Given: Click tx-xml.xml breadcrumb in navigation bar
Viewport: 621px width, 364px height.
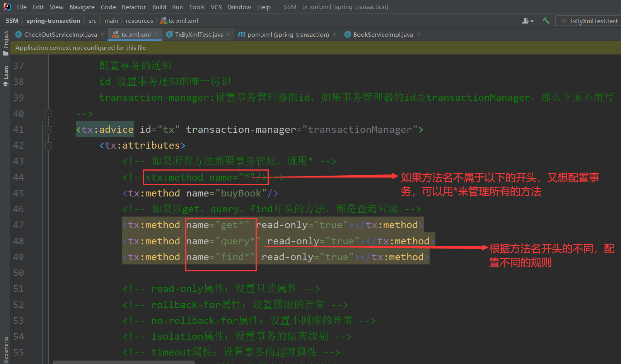Looking at the screenshot, I should coord(179,20).
